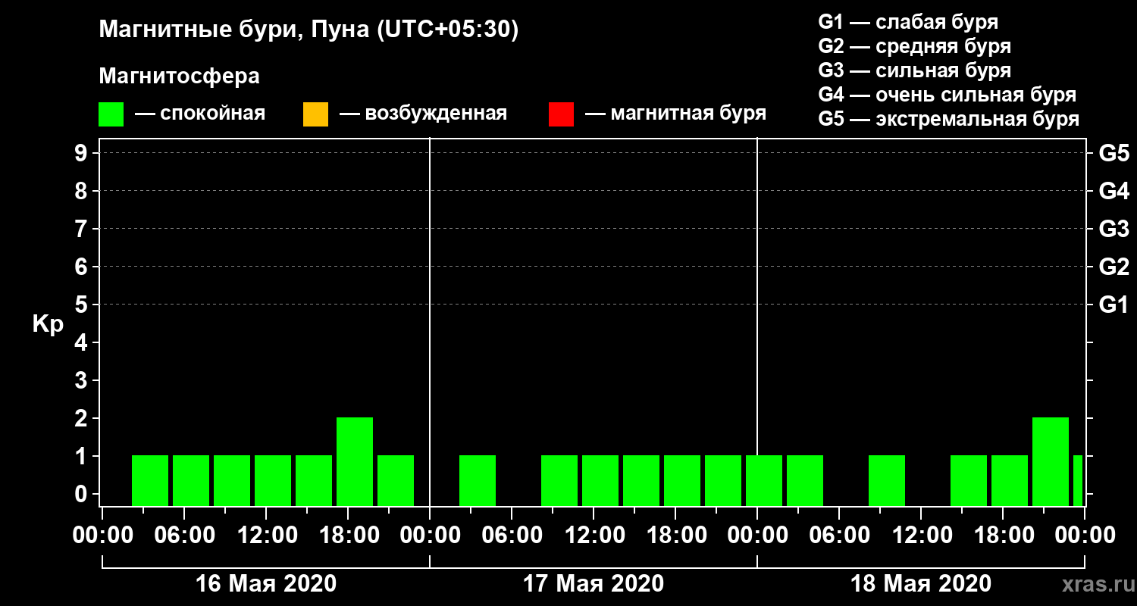Click the 'G1 — слабая буря' legend line
This screenshot has width=1137, height=606.
[x=908, y=21]
